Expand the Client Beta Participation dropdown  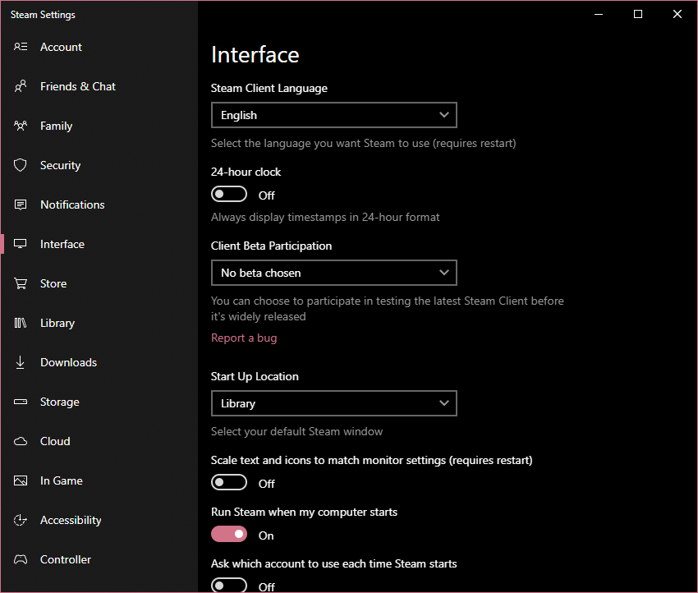coord(334,273)
